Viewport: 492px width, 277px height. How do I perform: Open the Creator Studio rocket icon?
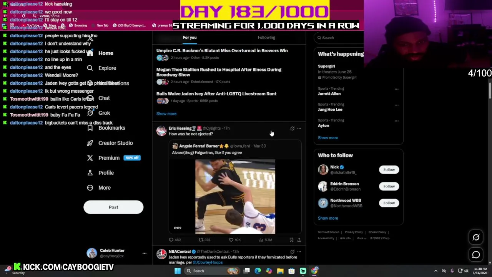[90, 143]
